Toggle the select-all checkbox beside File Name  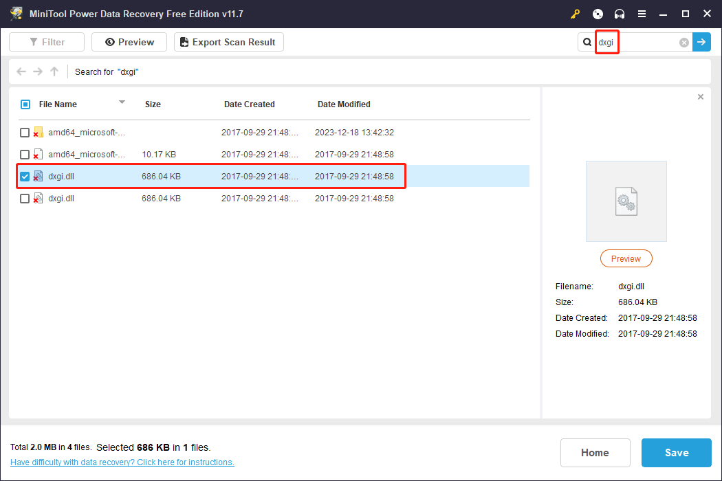[25, 104]
